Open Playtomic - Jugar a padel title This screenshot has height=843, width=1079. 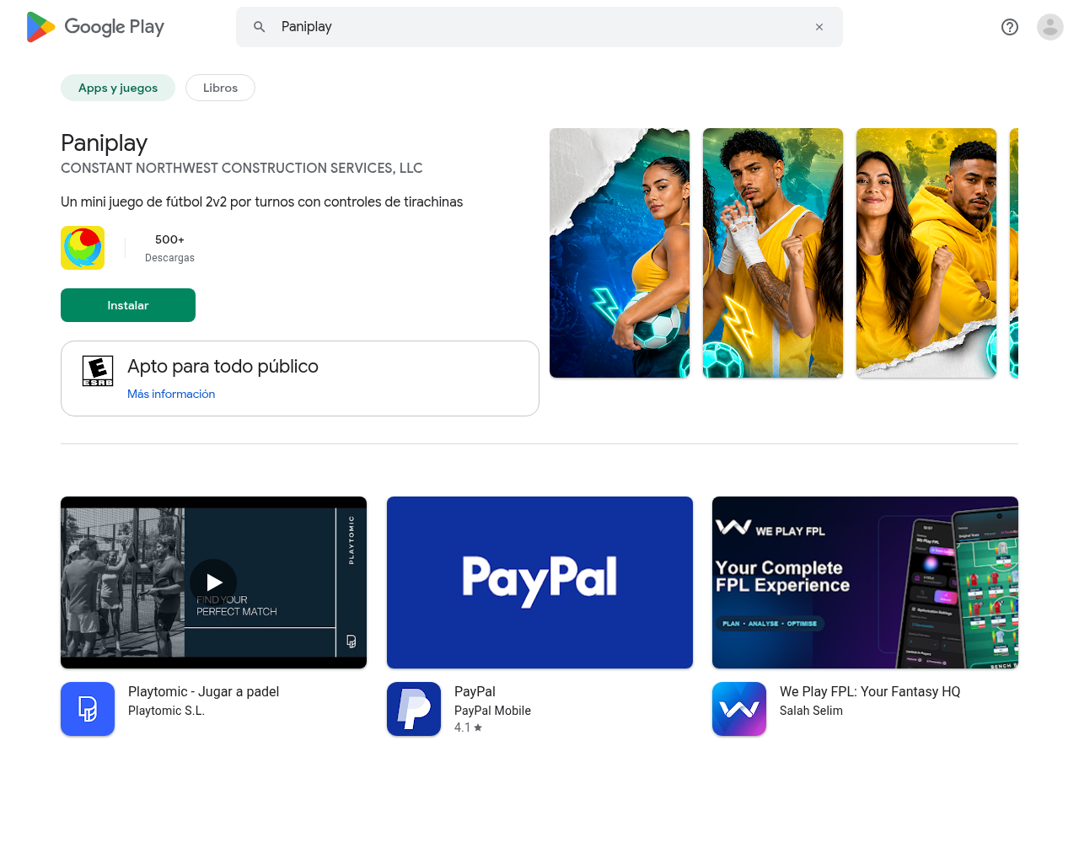[203, 691]
